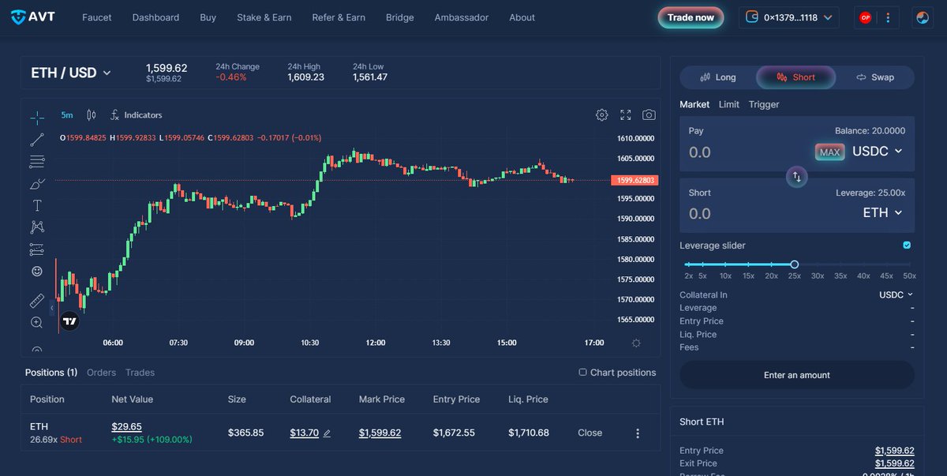Open the emoji sticker tool
The image size is (947, 476).
[37, 272]
